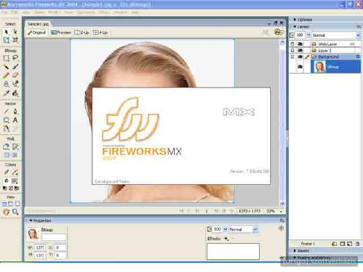Select the Sample1.jpg document tab
The width and height of the screenshot is (363, 272).
click(38, 24)
